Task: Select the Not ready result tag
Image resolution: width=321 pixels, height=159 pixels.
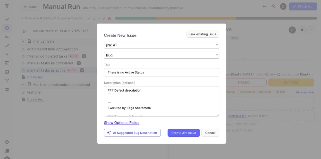Action: (x=265, y=92)
